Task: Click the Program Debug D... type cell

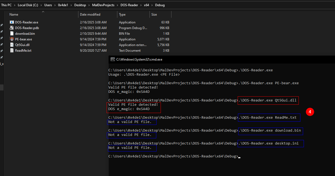Action: click(x=133, y=28)
